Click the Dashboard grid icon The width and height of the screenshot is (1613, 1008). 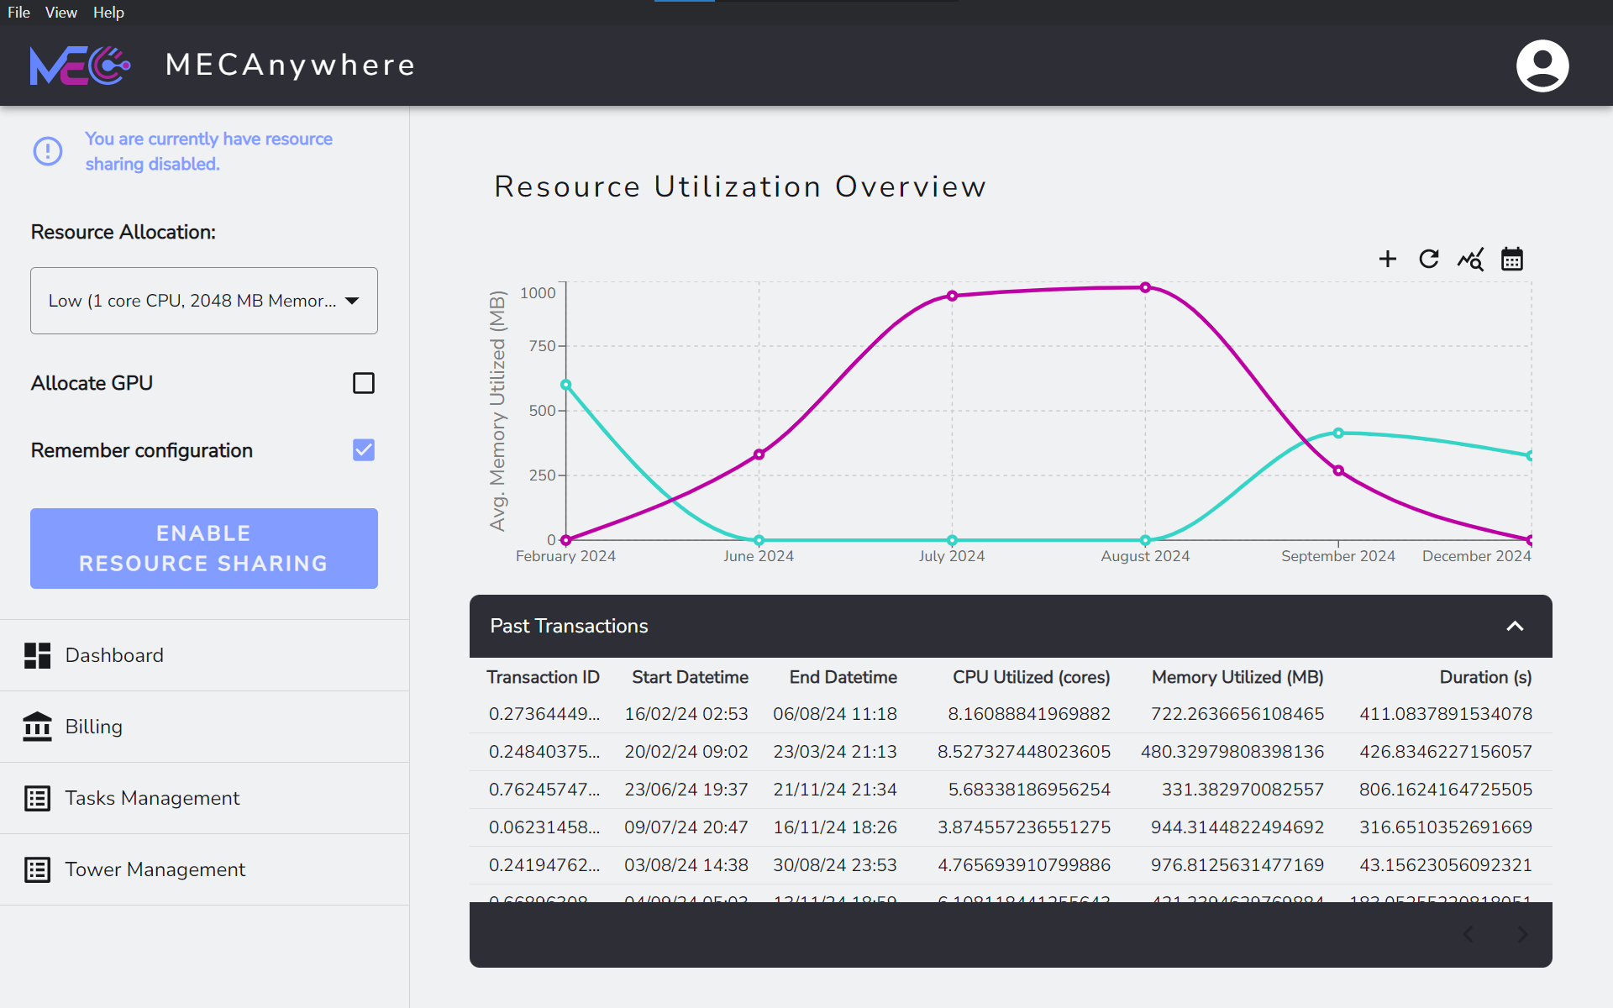pyautogui.click(x=37, y=655)
